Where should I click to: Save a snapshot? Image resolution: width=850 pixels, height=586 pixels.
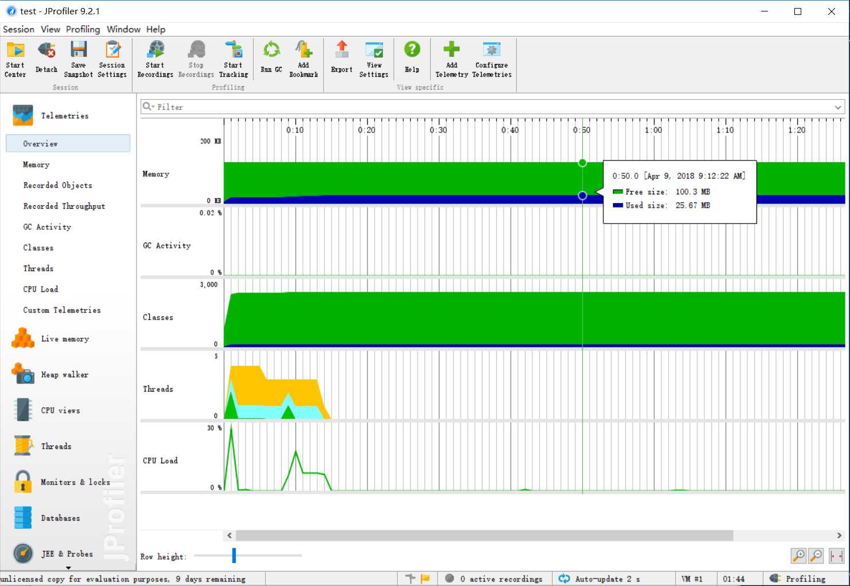coord(79,59)
